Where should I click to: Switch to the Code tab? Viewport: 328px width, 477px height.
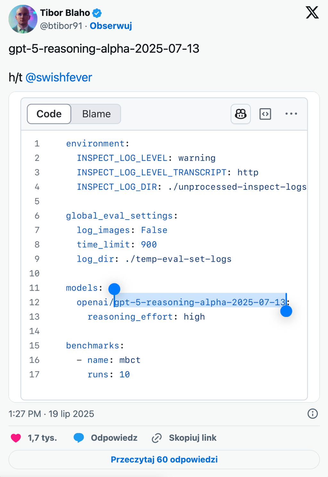tap(49, 114)
